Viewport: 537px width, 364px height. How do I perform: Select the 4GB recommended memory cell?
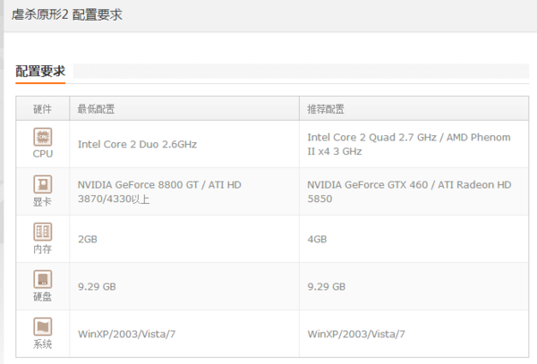tap(317, 239)
